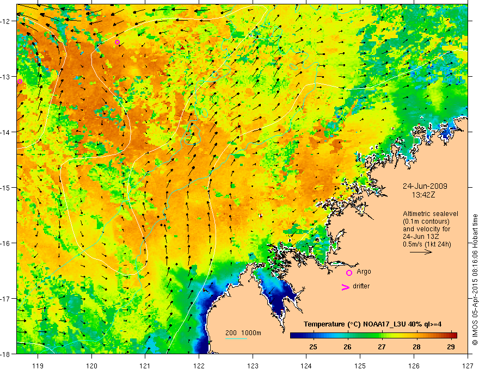Click the magenta Argo circle in the legend
This screenshot has height=370, width=479.
(349, 273)
